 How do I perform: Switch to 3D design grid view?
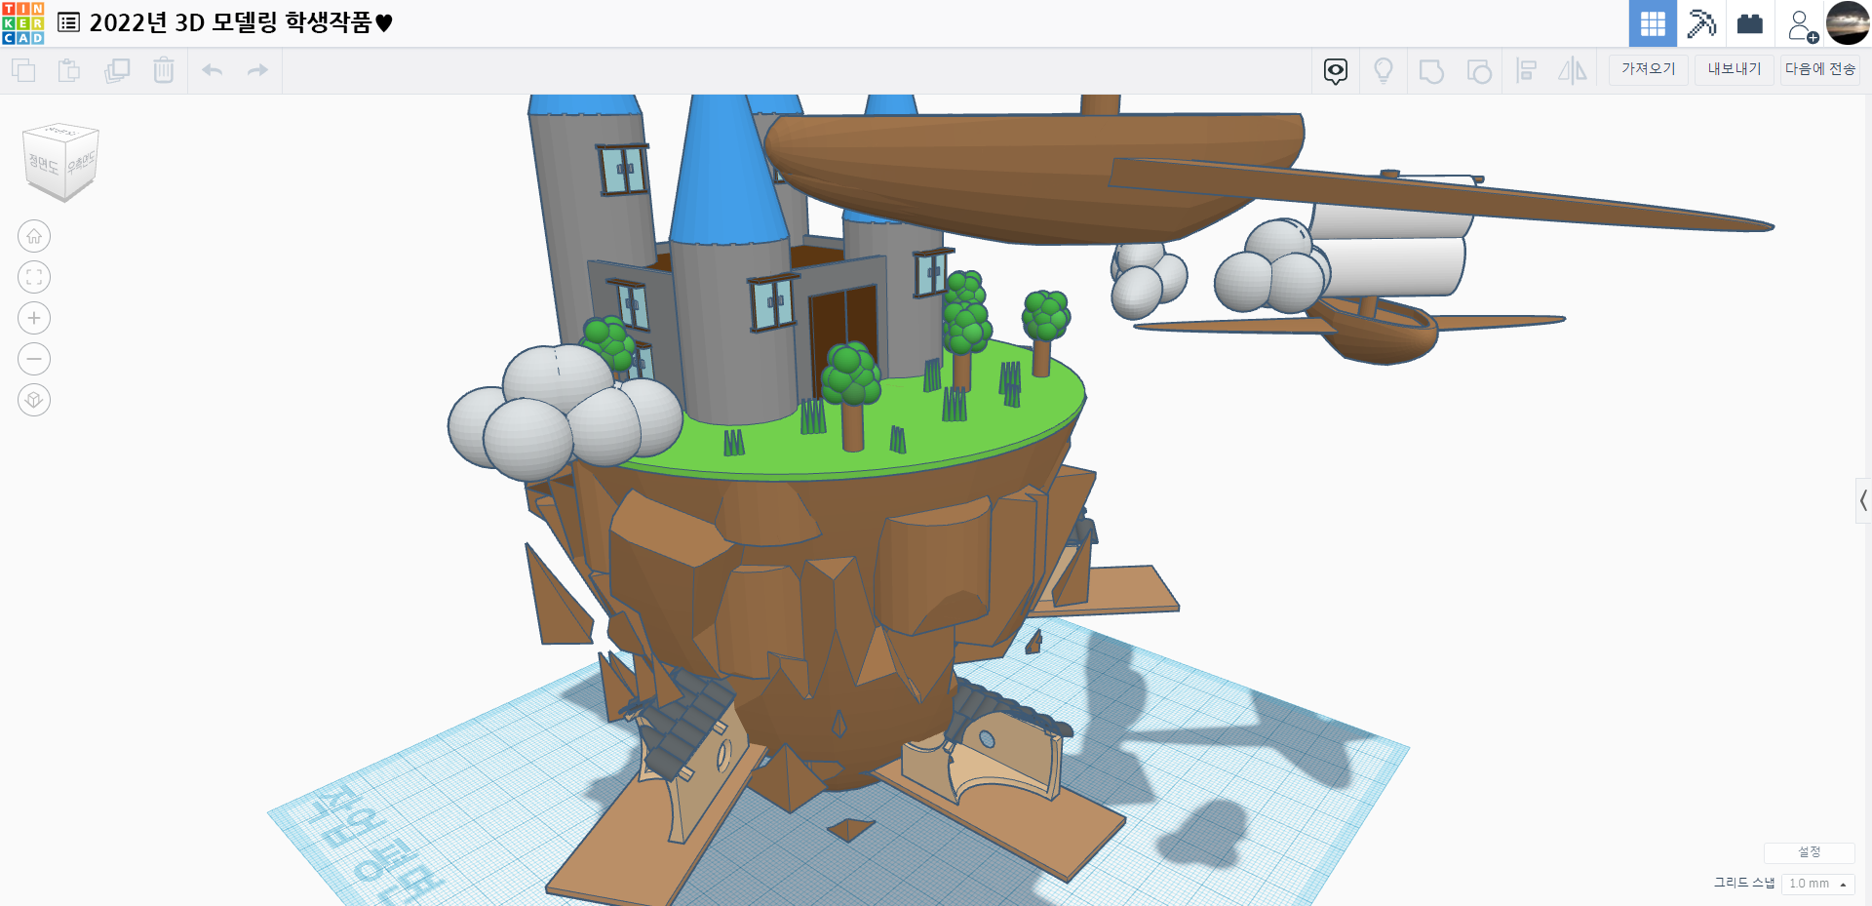[x=1653, y=23]
